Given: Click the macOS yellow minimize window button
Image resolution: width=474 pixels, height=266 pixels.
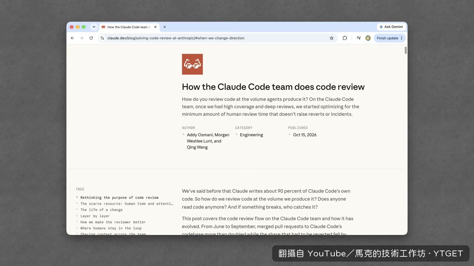Looking at the screenshot, I should pyautogui.click(x=77, y=27).
